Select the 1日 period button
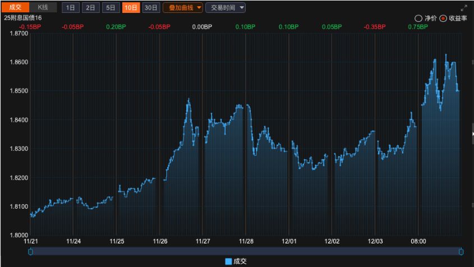The image size is (474, 267). pyautogui.click(x=70, y=8)
